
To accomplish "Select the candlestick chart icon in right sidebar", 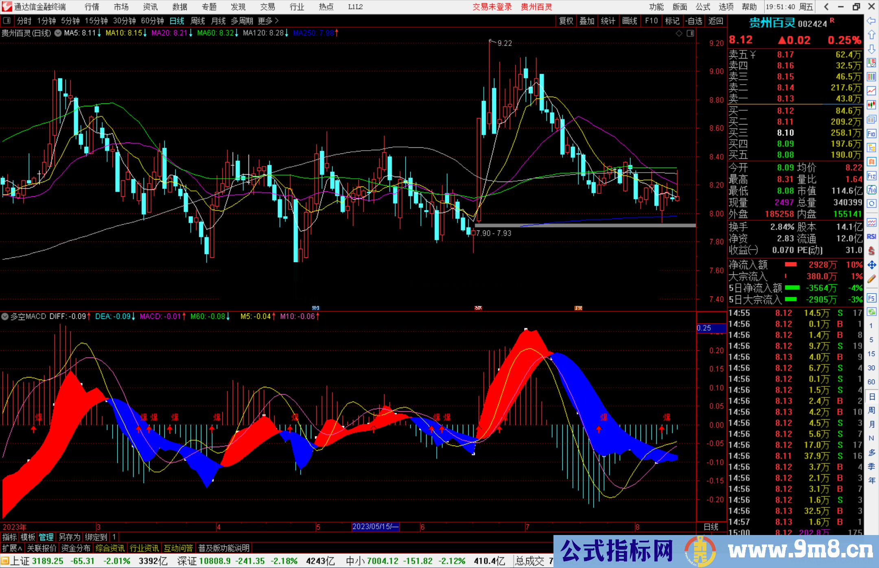I will pos(872,105).
